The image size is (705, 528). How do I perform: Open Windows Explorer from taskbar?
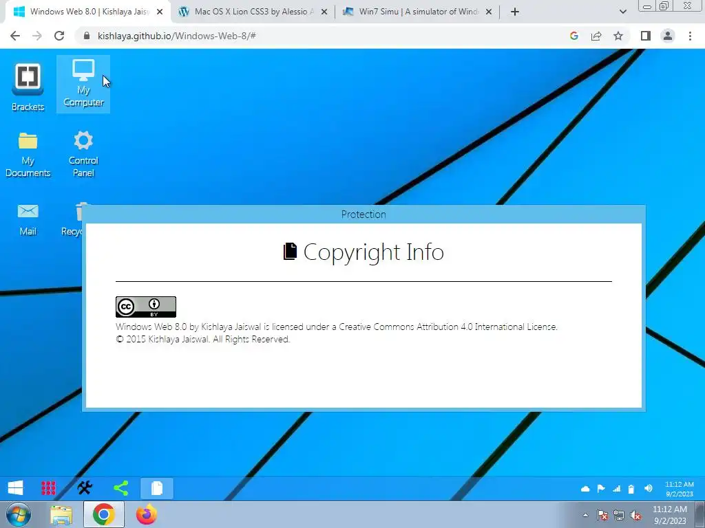click(x=61, y=515)
